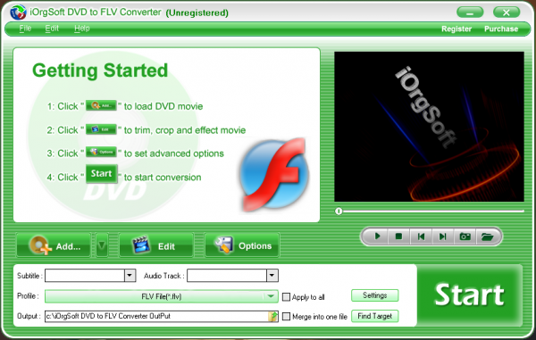The height and width of the screenshot is (340, 536).
Task: Click the app logo icon in title bar
Action: coord(18,12)
